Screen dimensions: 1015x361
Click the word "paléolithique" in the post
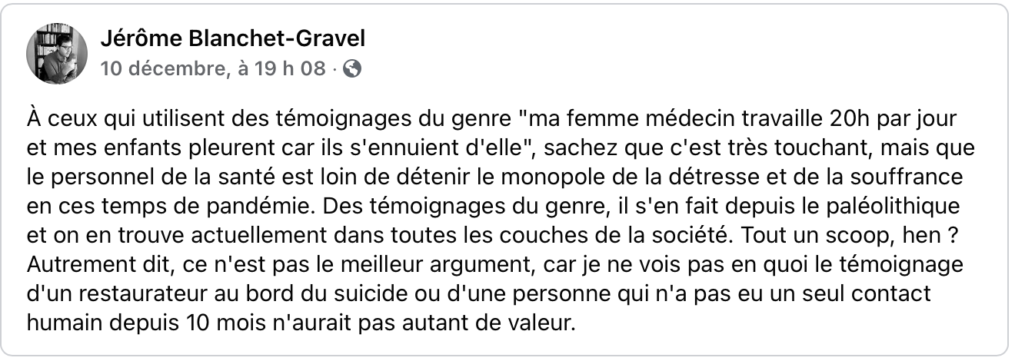pyautogui.click(x=899, y=208)
